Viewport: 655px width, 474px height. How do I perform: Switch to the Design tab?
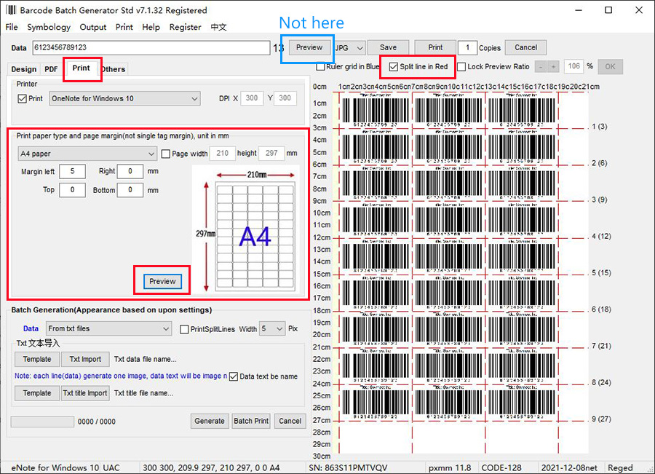[x=23, y=69]
